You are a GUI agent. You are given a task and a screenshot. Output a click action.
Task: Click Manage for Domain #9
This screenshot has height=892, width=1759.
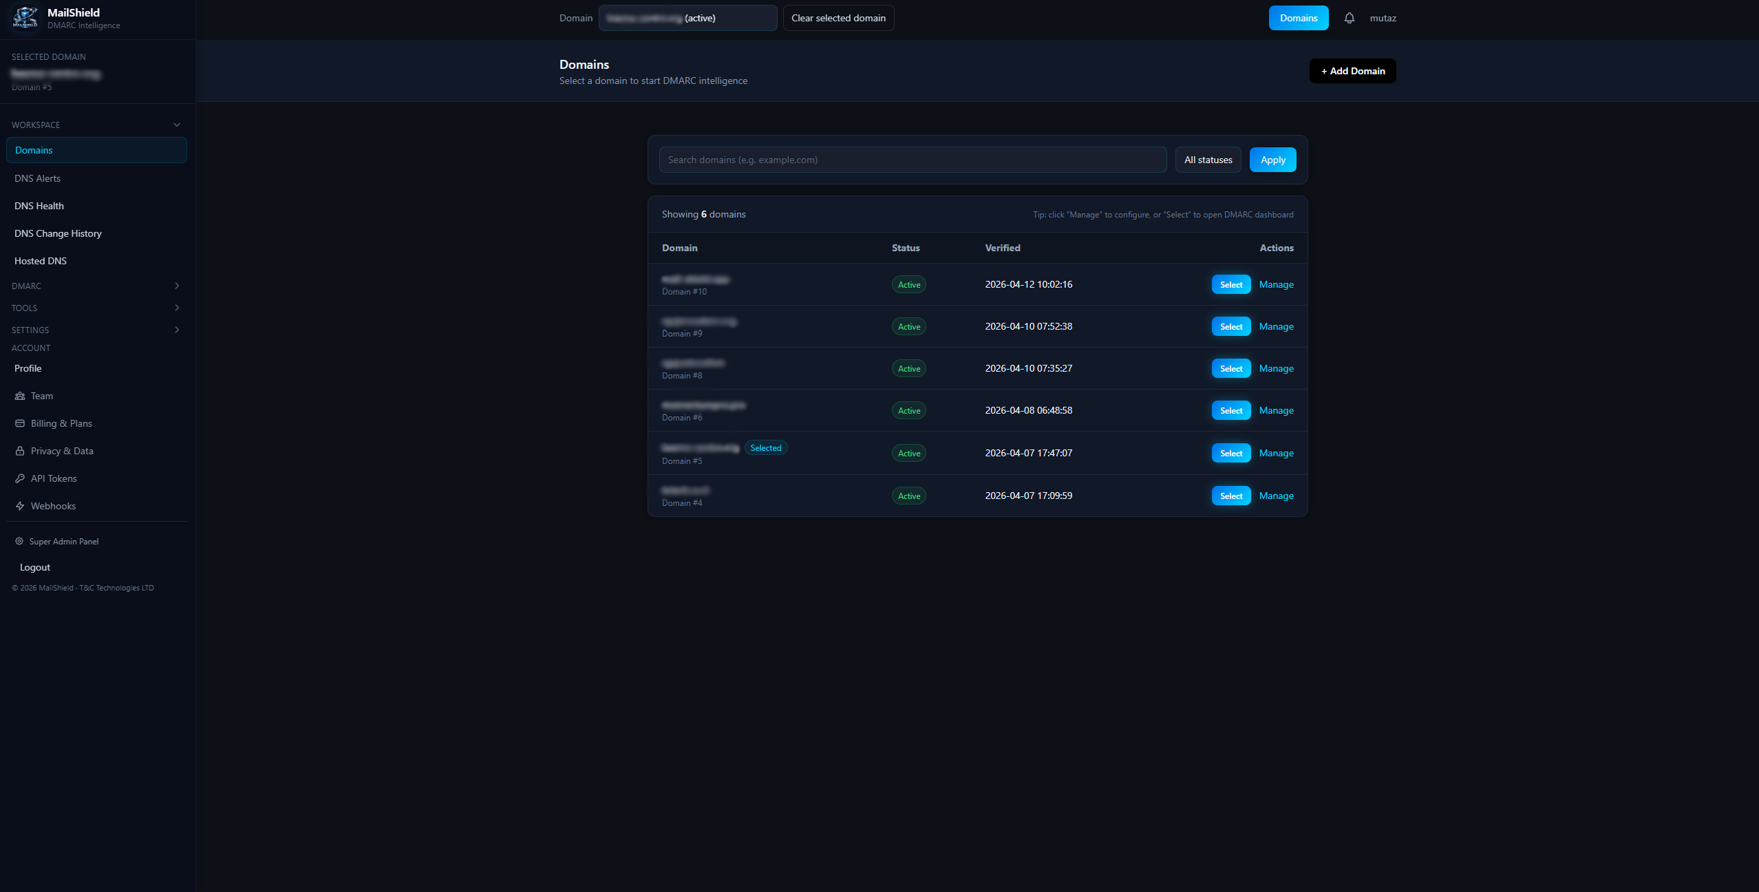[1276, 326]
